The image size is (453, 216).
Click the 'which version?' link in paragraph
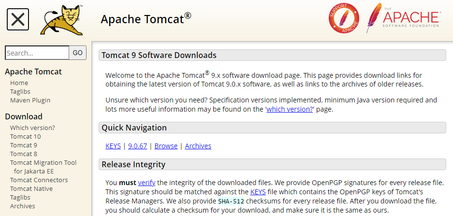point(290,109)
